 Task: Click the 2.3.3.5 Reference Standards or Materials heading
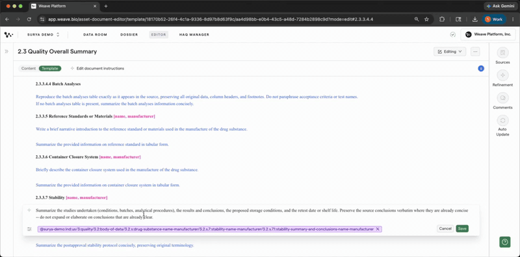coord(74,116)
